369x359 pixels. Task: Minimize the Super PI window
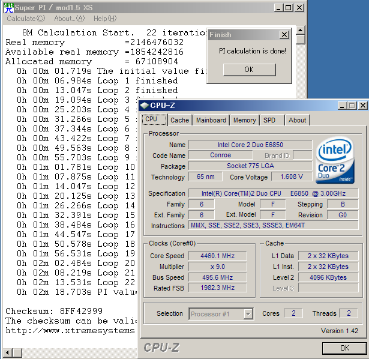click(278, 8)
